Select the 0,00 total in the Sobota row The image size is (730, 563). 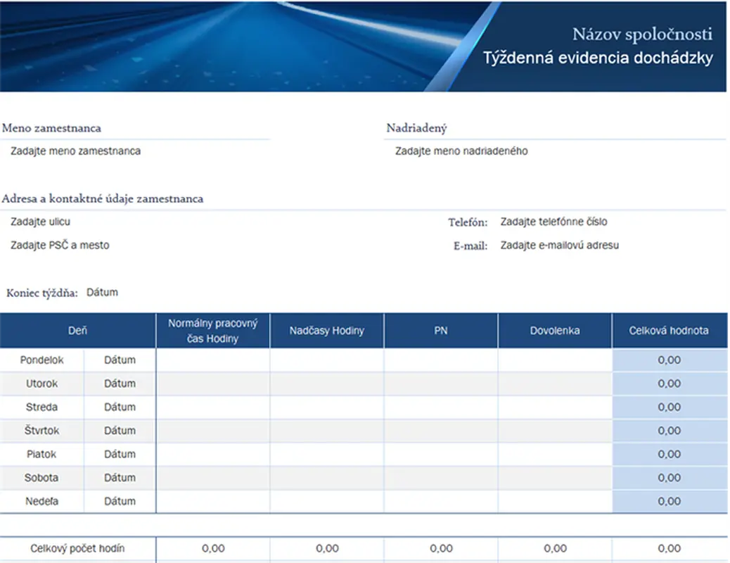point(670,478)
